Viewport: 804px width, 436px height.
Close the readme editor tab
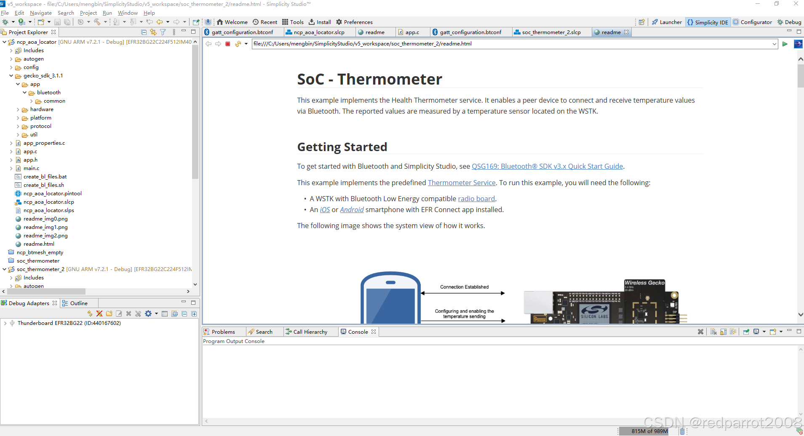click(x=626, y=32)
